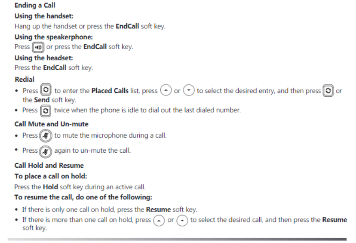The height and width of the screenshot is (243, 356).
Task: Click the down arrow icon in Redial section
Action: click(189, 90)
